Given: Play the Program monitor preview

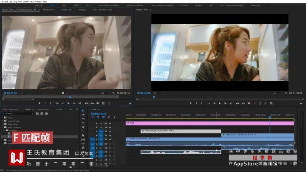Looking at the screenshot, I should 220,103.
